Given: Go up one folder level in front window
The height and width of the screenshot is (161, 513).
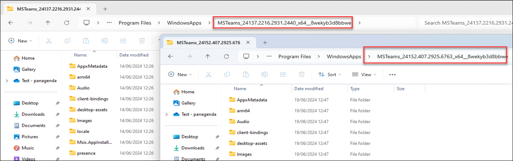Looking at the screenshot, I should [208, 56].
